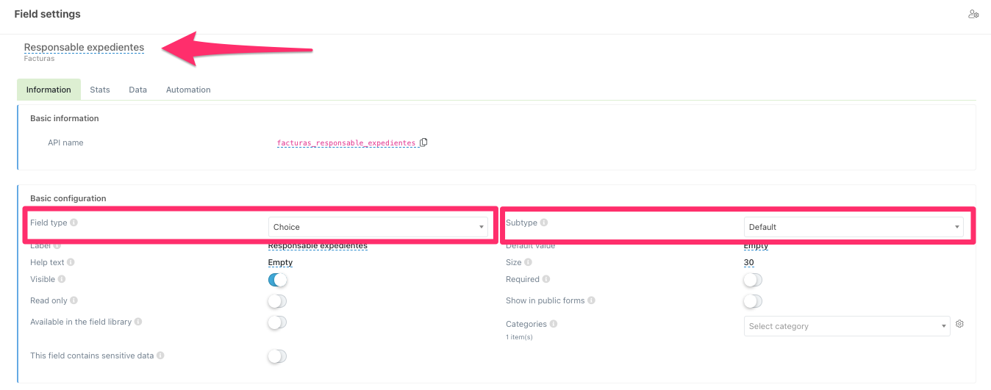Expand the Subtype Default dropdown

tap(854, 227)
